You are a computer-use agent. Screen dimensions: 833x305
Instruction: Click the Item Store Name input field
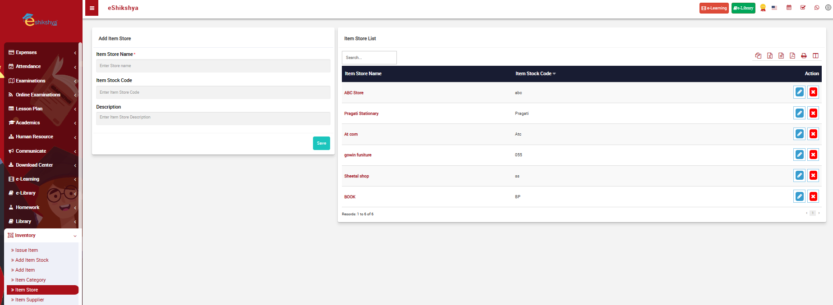tap(213, 66)
